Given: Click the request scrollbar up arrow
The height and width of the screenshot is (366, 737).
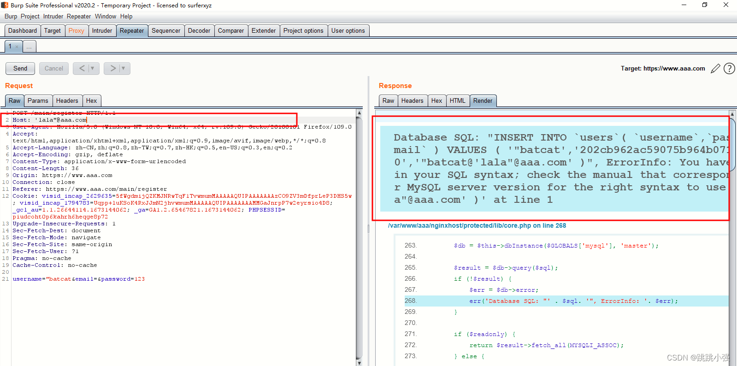Looking at the screenshot, I should (359, 113).
